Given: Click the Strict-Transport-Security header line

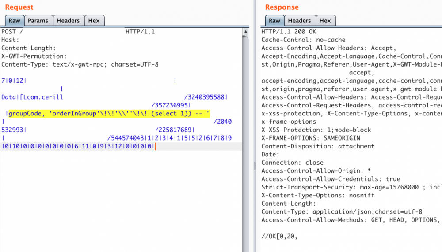Looking at the screenshot, I should coord(351,187).
